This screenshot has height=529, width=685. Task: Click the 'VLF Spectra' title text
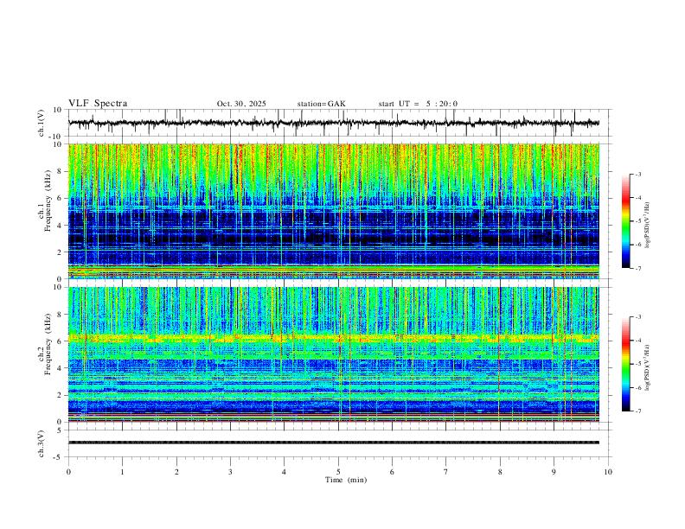(98, 104)
